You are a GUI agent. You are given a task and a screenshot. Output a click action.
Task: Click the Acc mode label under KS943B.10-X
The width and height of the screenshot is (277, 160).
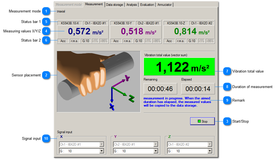coord(63,41)
